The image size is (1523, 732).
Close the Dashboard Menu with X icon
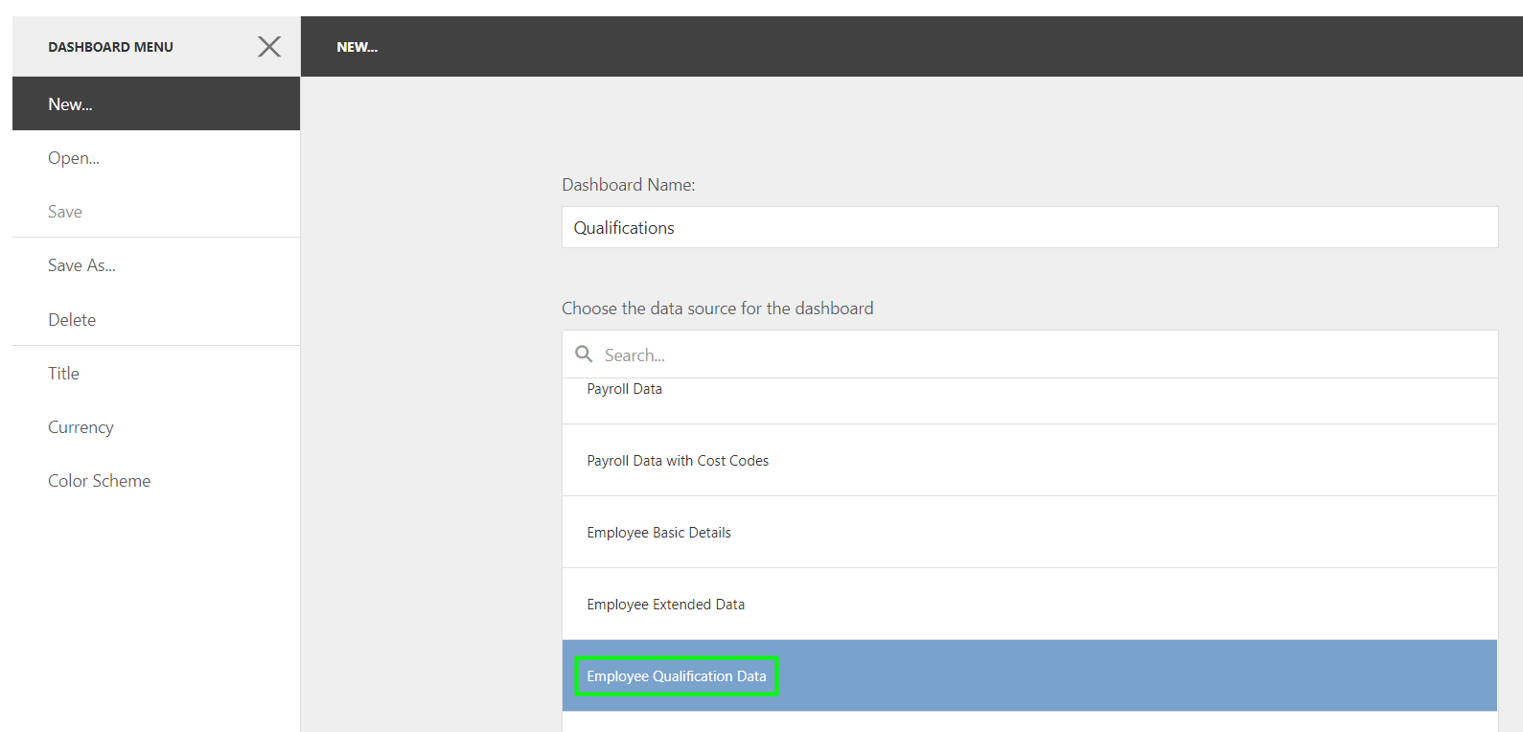[269, 46]
